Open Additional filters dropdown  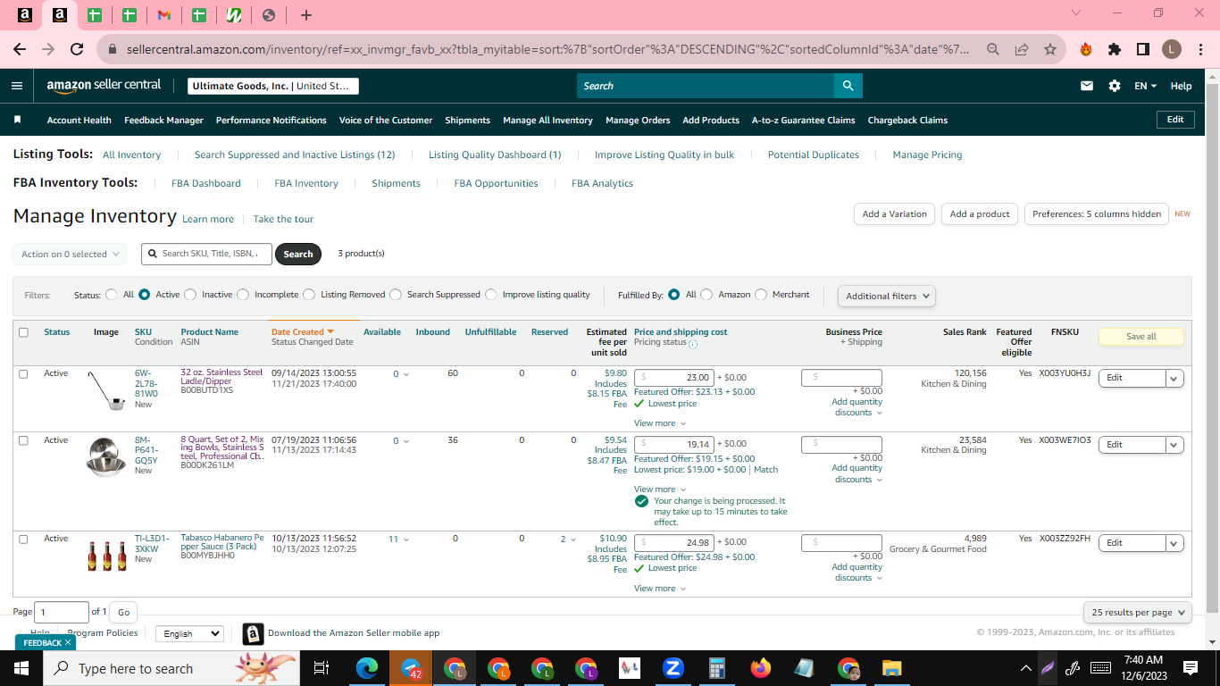click(x=886, y=296)
